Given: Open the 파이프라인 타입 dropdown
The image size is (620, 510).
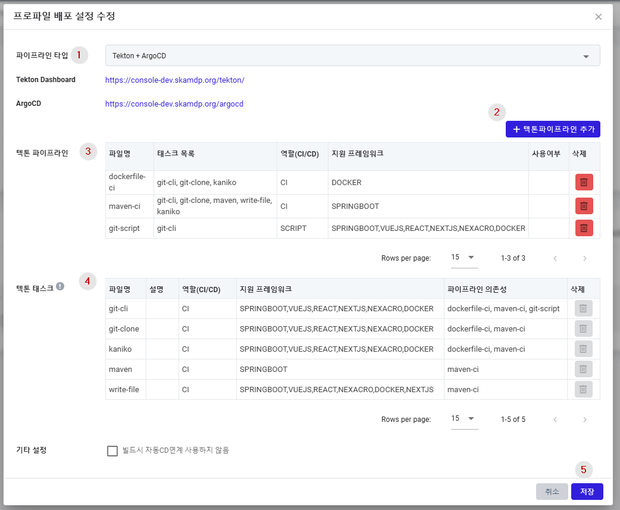Looking at the screenshot, I should click(352, 55).
